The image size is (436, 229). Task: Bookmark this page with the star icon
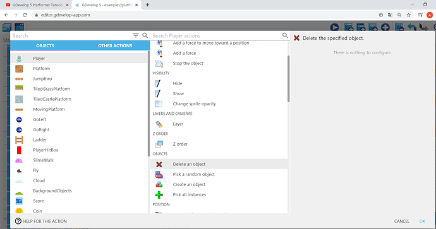tap(408, 15)
